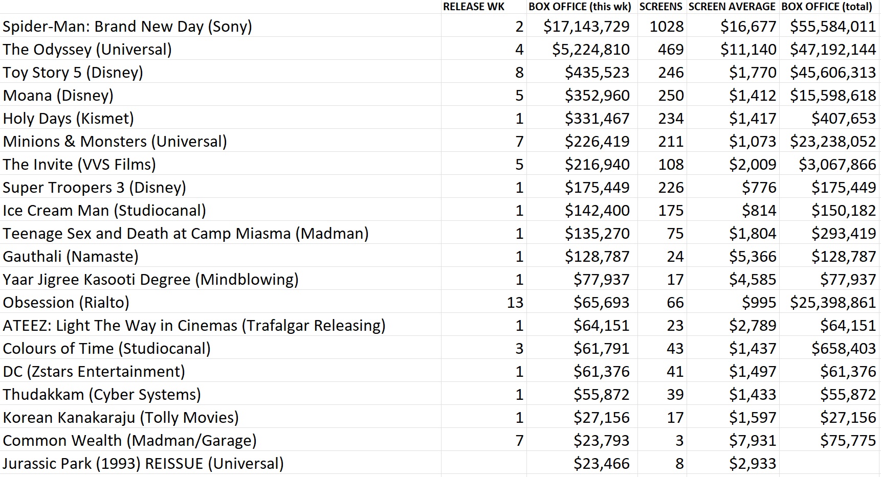Screen dimensions: 881x477
Task: Select the Holy Days (Kismet) cell
Action: pyautogui.click(x=68, y=119)
